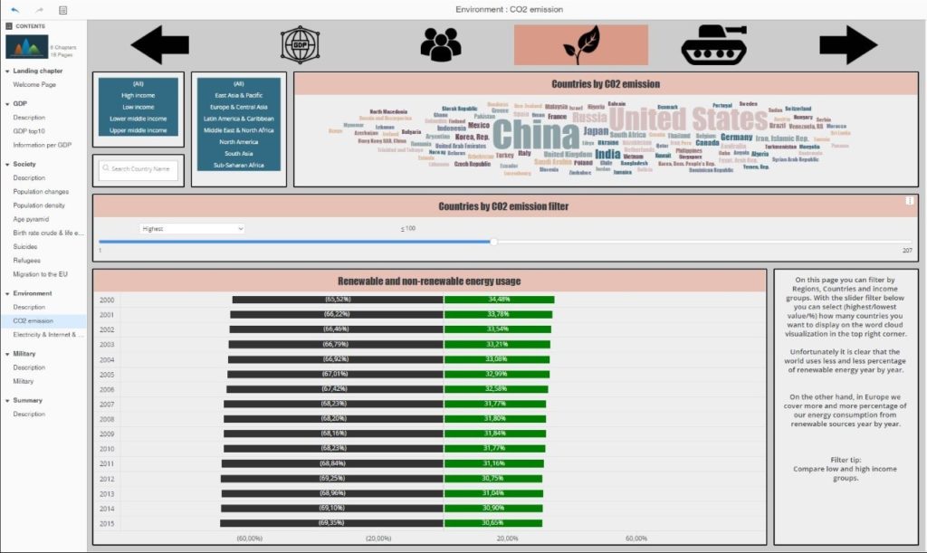Open Migration to the EU page
The width and height of the screenshot is (927, 553).
tap(40, 274)
